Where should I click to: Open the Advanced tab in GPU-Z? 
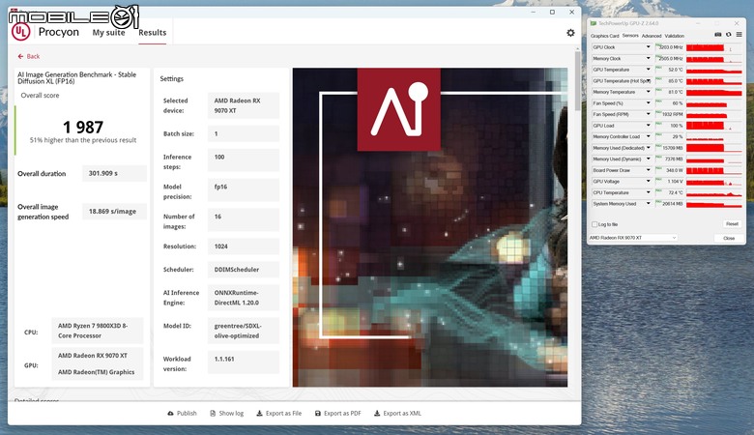[652, 36]
